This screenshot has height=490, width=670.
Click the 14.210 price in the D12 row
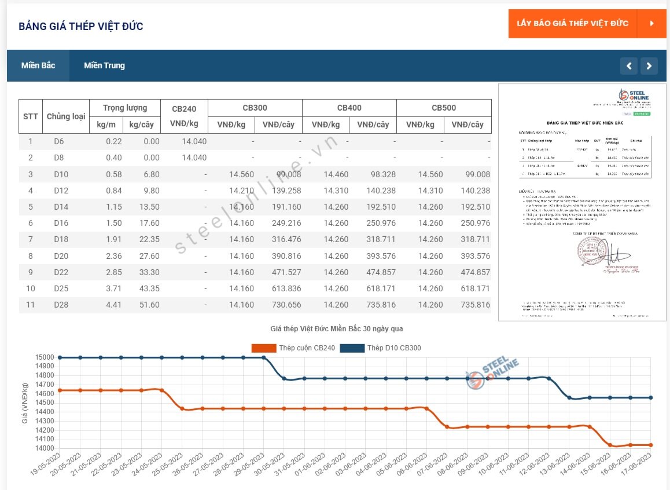pyautogui.click(x=241, y=191)
